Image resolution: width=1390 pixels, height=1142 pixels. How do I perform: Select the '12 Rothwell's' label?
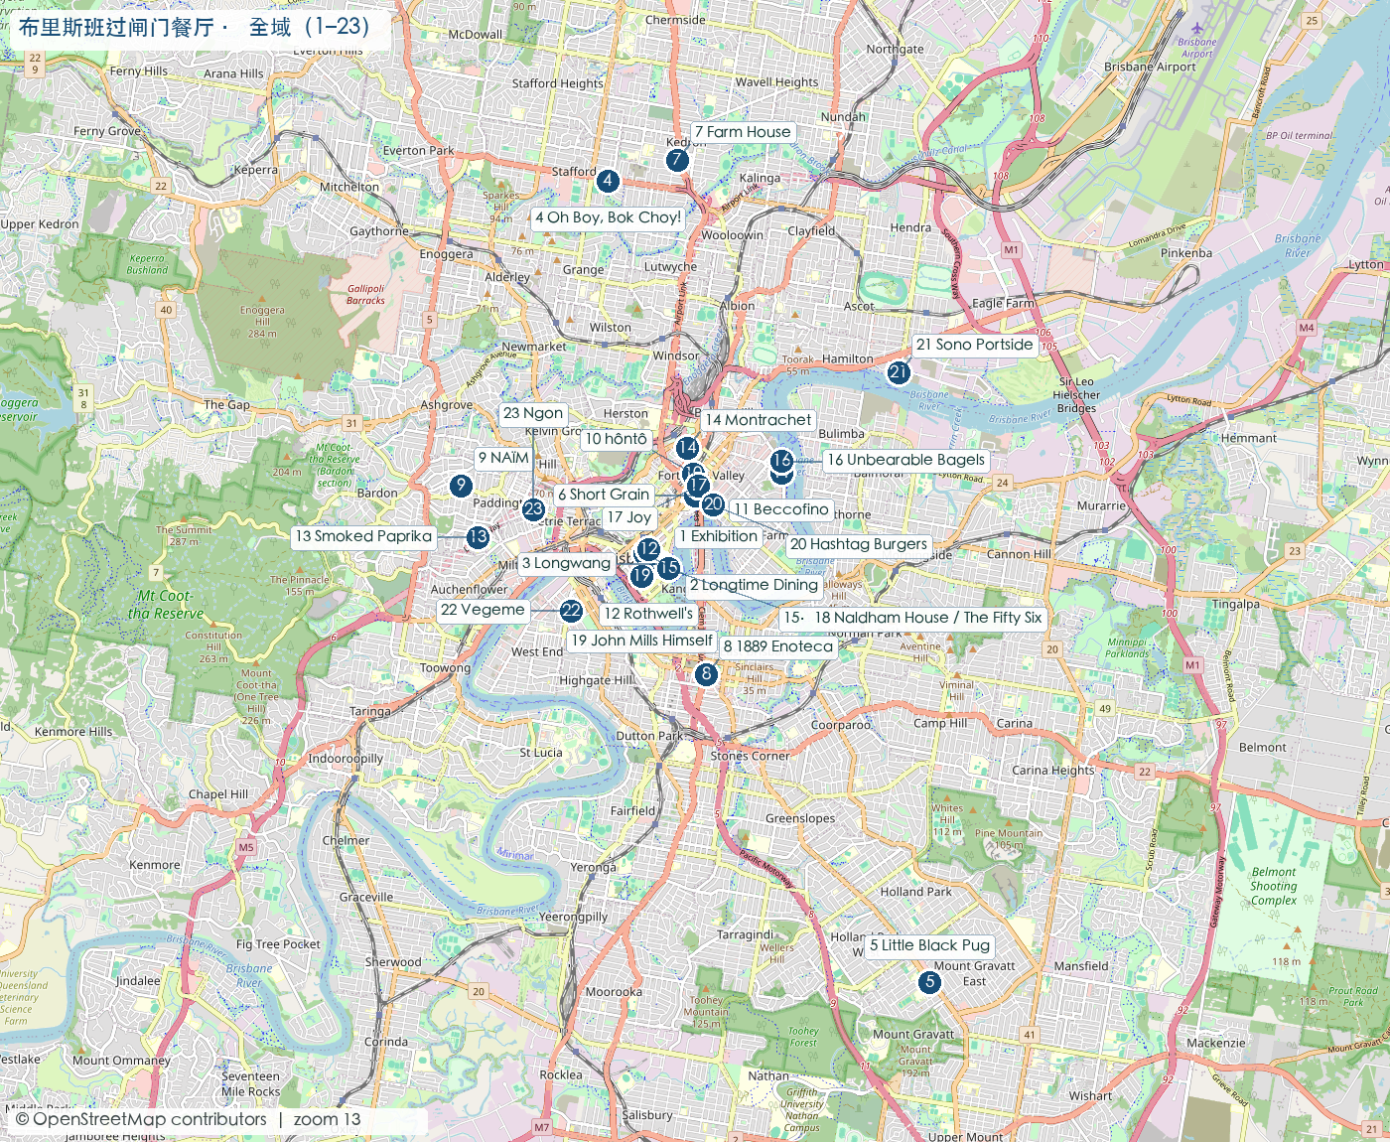tap(649, 614)
